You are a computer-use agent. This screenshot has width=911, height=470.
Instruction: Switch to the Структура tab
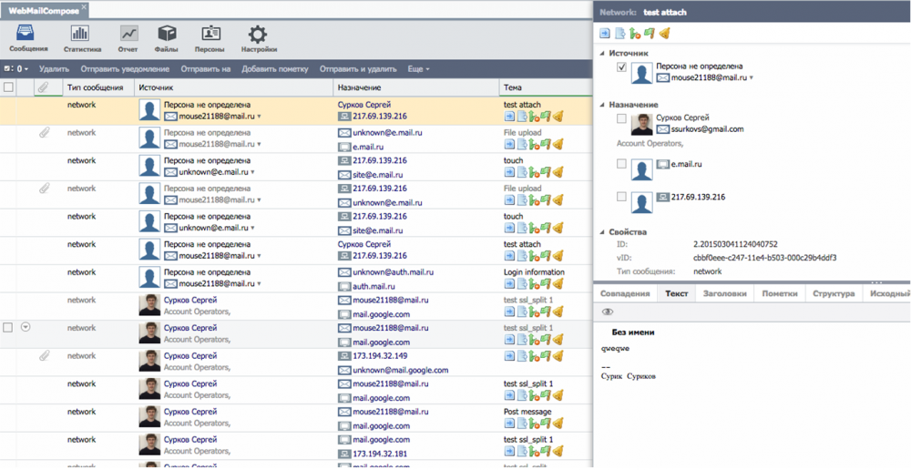point(834,293)
